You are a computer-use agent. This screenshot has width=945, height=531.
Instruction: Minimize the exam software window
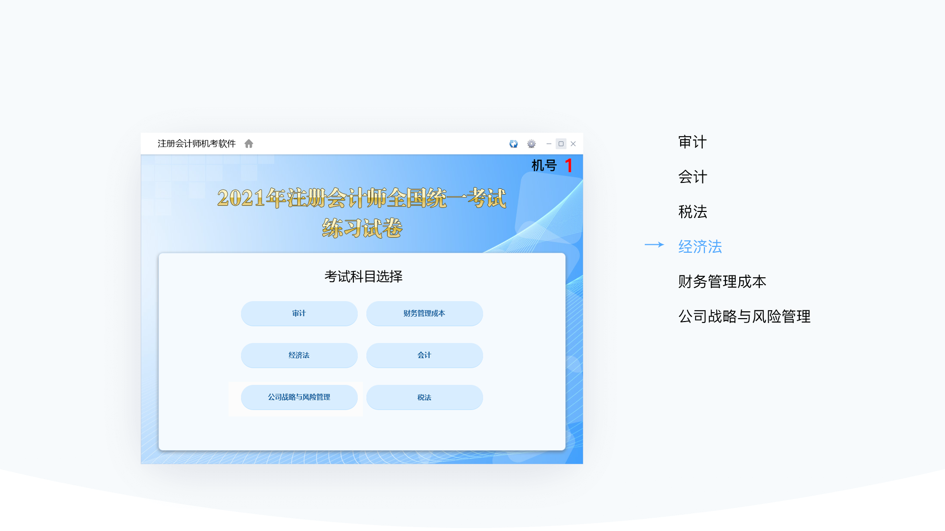coord(548,144)
